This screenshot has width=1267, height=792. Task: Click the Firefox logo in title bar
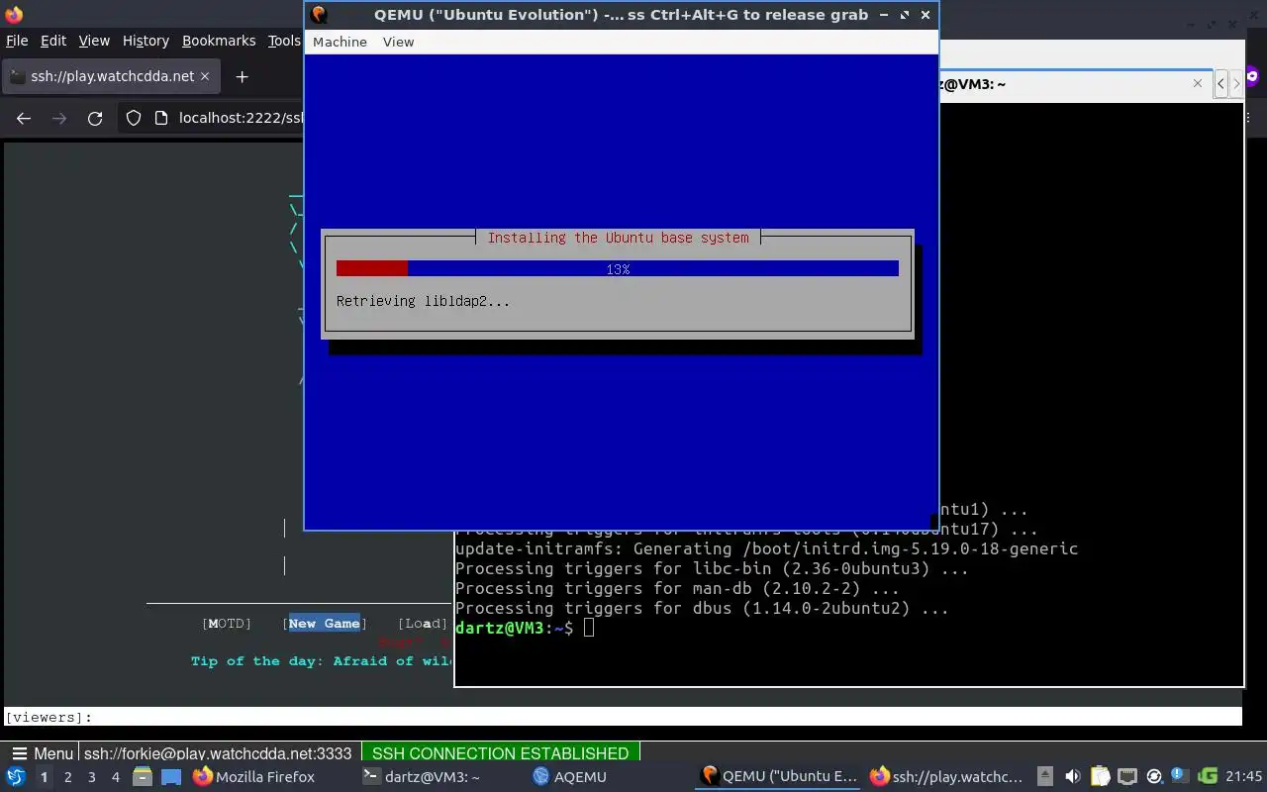pos(14,15)
